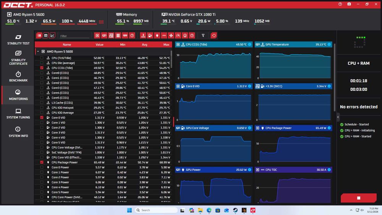
Task: Toggle the power plug sensor filter icon
Action: (x=157, y=36)
